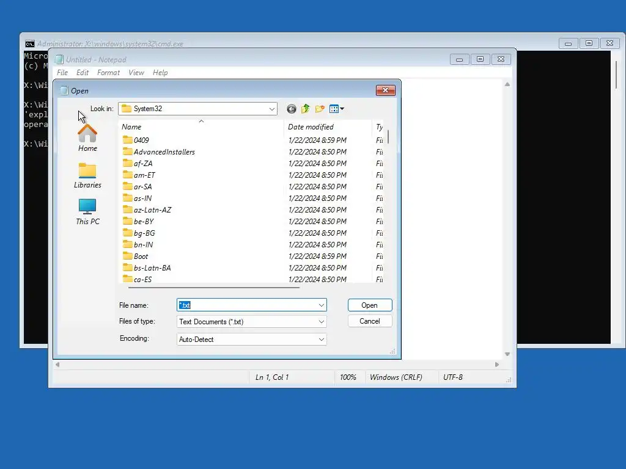Select the Boot folder
Image resolution: width=626 pixels, height=469 pixels.
click(x=135, y=256)
